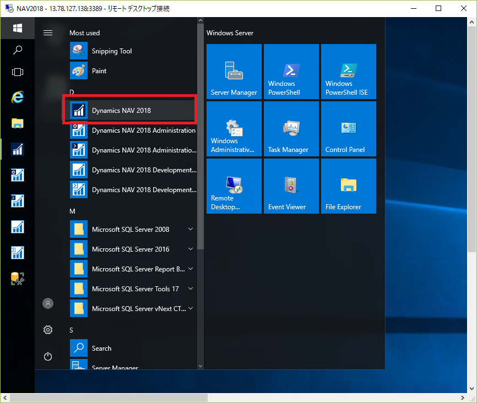Click the letter M section header
The width and height of the screenshot is (477, 403).
(x=72, y=211)
